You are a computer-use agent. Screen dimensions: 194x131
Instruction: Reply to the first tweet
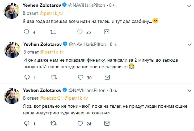(x=27, y=32)
